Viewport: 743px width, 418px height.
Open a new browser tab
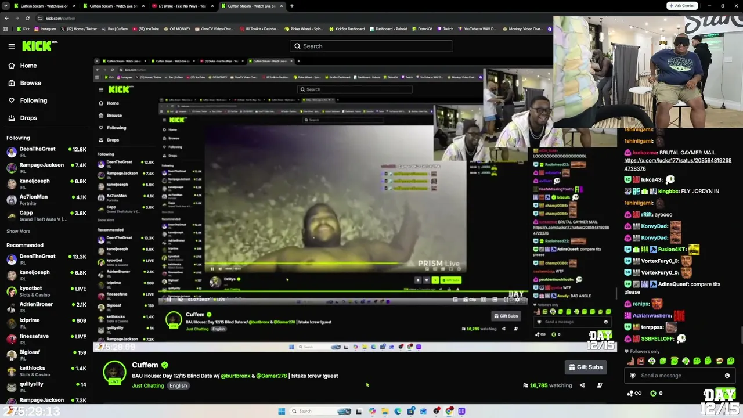(291, 6)
